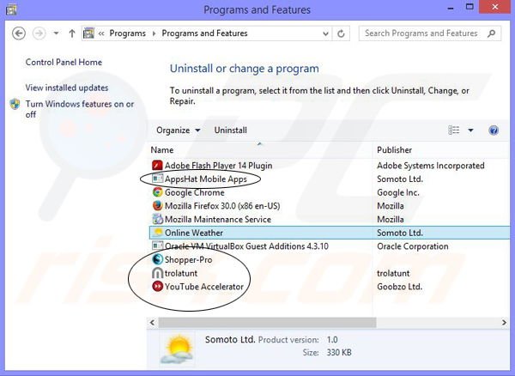Screen dimensions: 515x376
Task: Click the horizontal scrollbar thumb
Action: tap(267, 323)
